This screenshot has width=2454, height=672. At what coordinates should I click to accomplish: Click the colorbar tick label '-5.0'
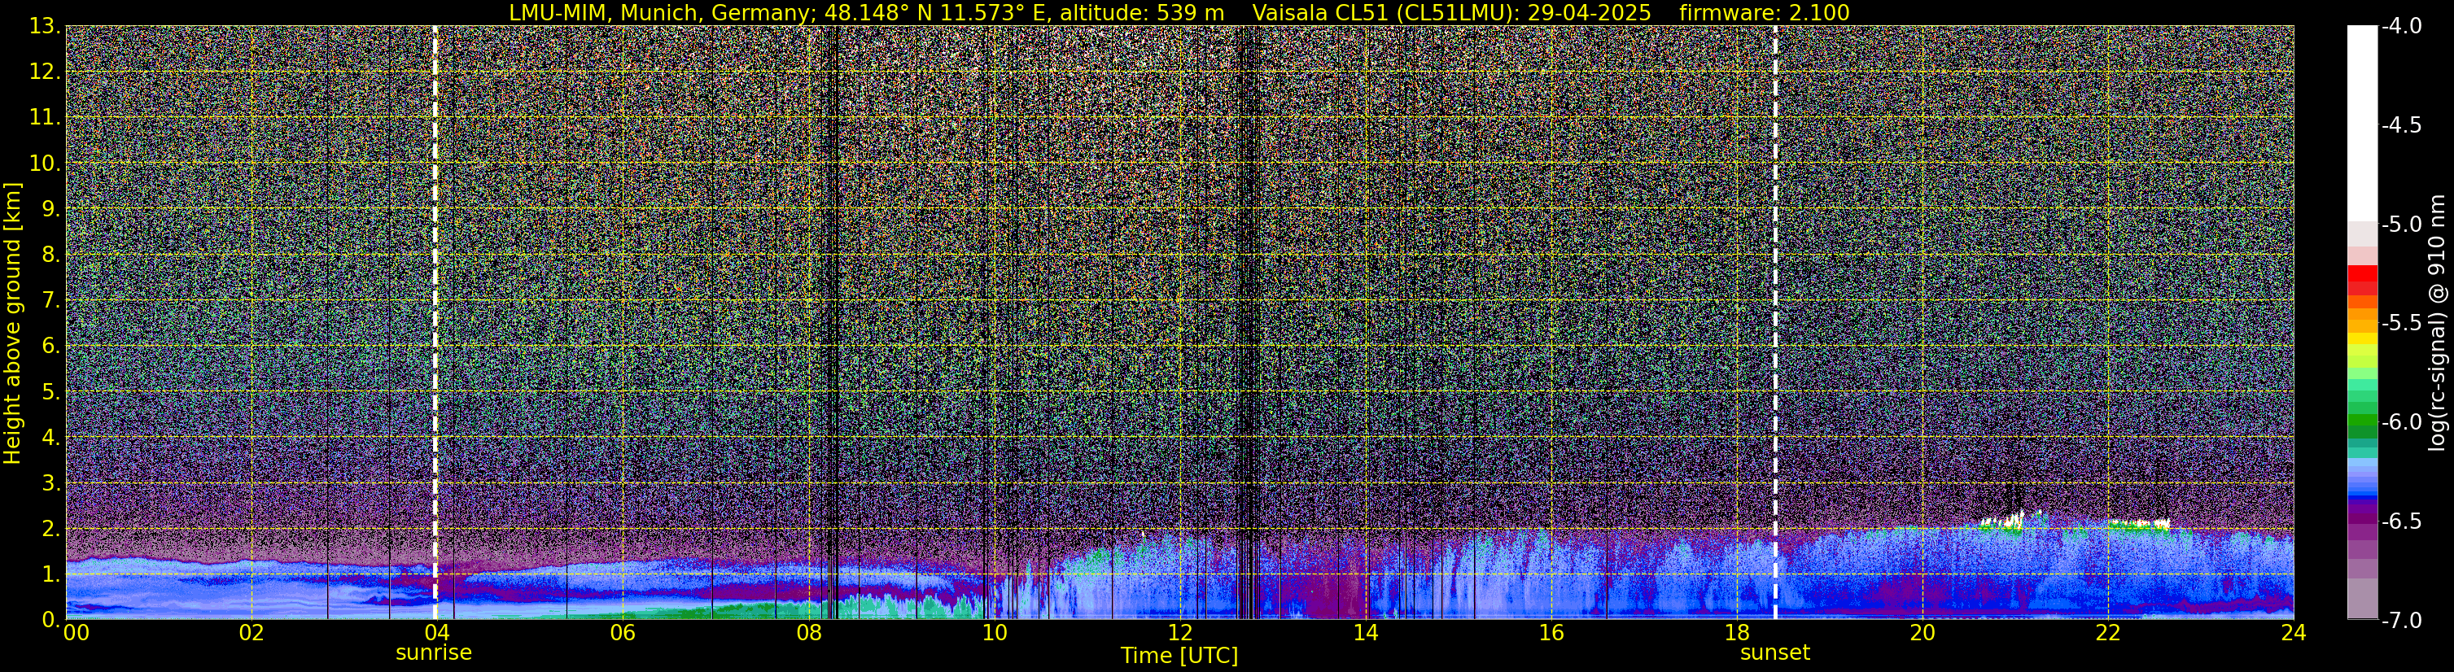point(2402,225)
